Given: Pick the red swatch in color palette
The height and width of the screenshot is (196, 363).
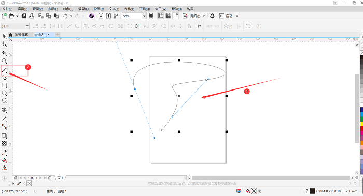Looking at the screenshot, I should click(361, 129).
